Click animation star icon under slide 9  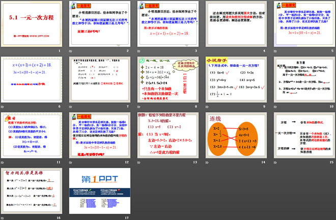tap(207, 107)
